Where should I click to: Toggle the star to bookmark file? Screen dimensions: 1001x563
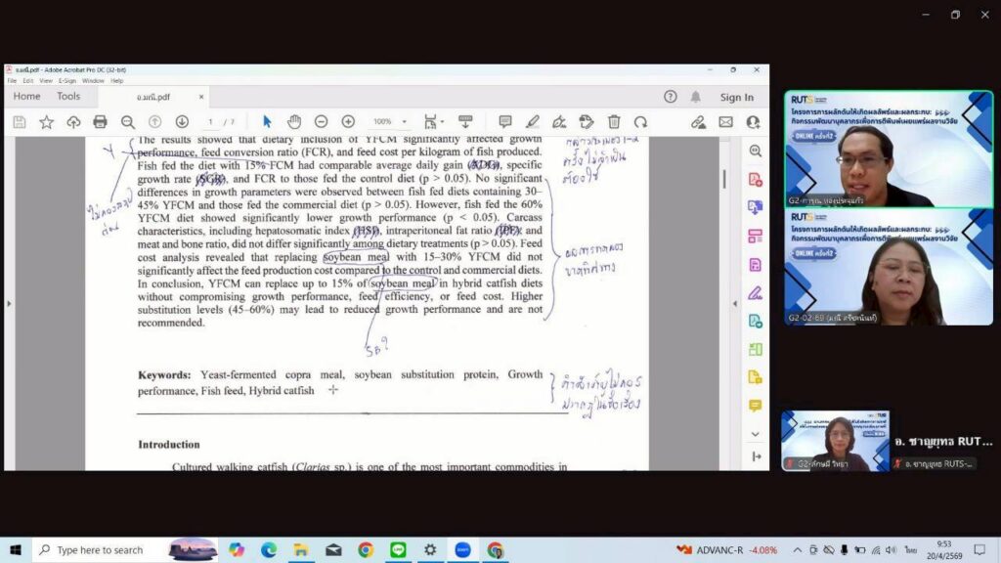(x=46, y=122)
